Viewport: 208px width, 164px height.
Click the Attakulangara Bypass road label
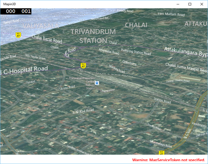pyautogui.click(x=186, y=51)
